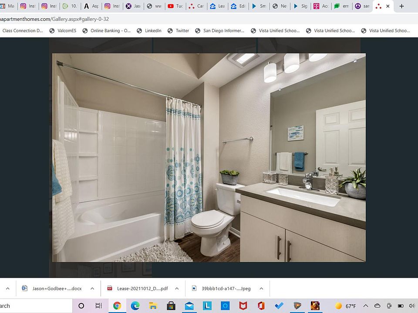
Task: Switch to the green chat 'ern' tab
Action: [x=342, y=6]
